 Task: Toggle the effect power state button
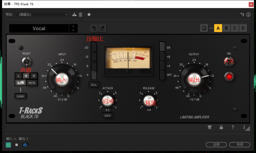coord(8,145)
